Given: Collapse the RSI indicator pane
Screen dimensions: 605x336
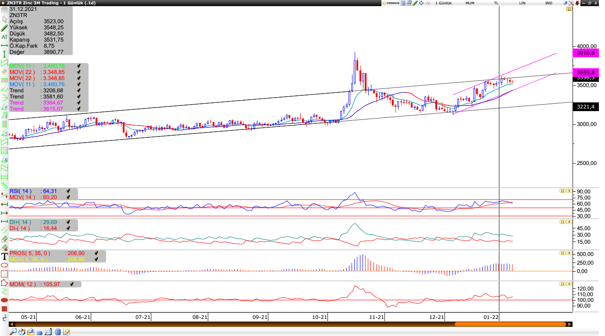Looking at the screenshot, I should point(562,191).
